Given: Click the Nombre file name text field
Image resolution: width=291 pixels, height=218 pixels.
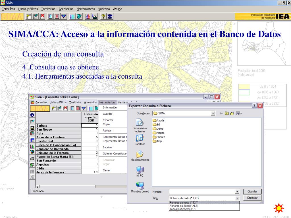Looking at the screenshot, I should (202, 192).
